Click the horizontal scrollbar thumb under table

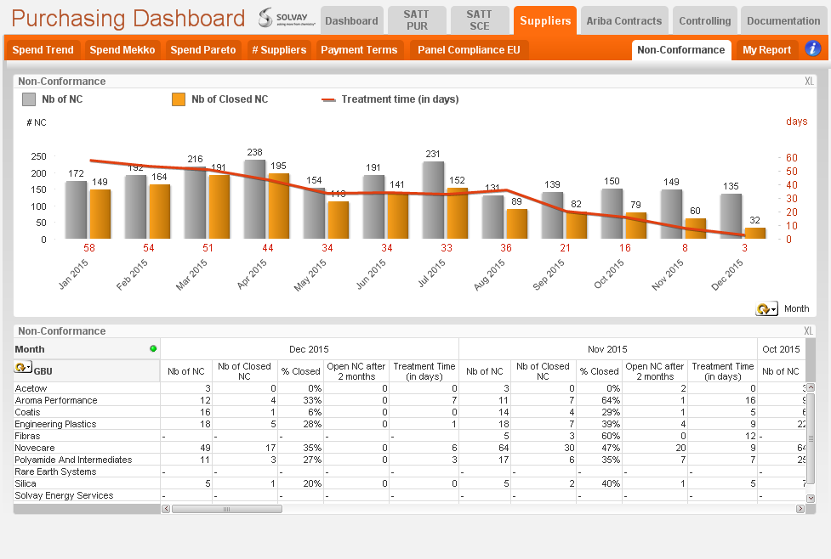(227, 509)
